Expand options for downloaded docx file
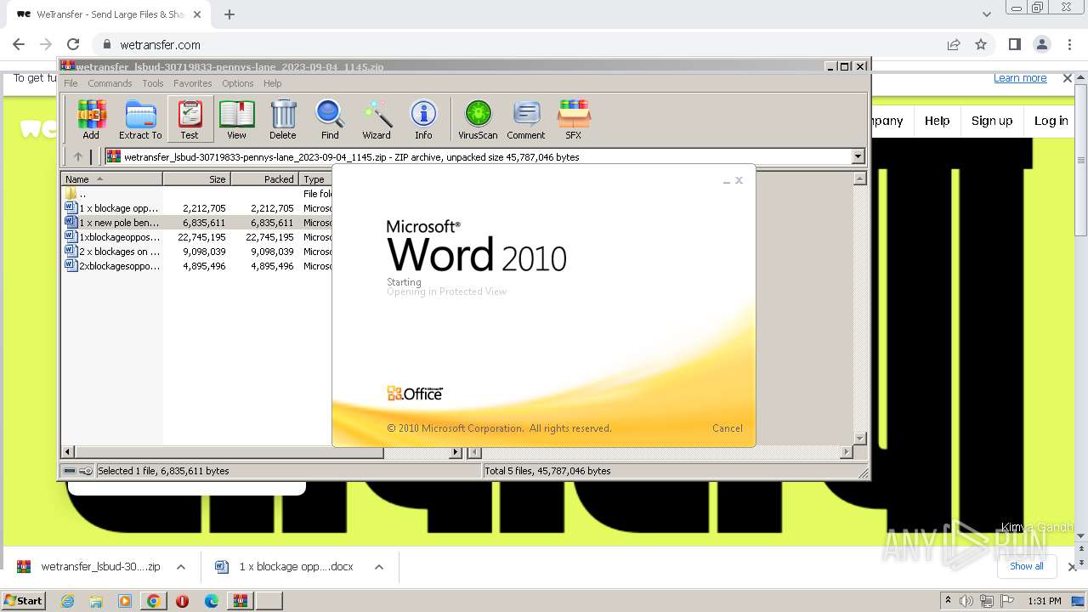This screenshot has width=1088, height=612. [379, 567]
